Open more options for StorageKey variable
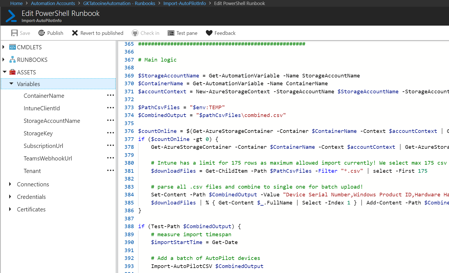The image size is (449, 273). [111, 133]
